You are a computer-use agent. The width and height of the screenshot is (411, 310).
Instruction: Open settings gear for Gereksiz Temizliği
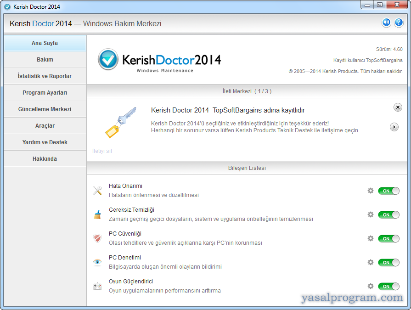coord(371,214)
